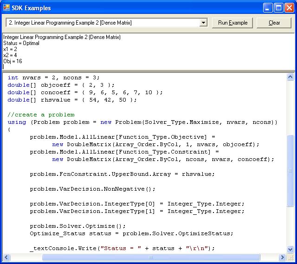Click the horizontal scrollbar's left arrow
This screenshot has width=297, height=264.
6,257
